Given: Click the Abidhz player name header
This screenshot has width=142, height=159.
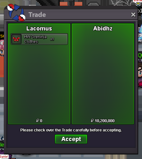Looking at the screenshot, I should pyautogui.click(x=103, y=29).
